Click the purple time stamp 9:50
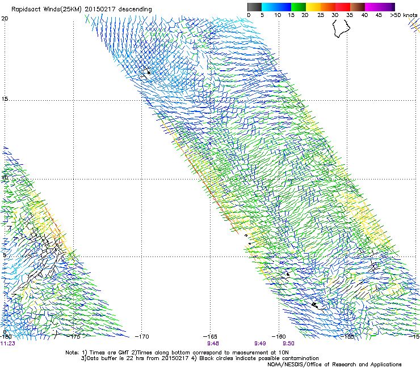Viewport: 420px width, 368px height. click(288, 344)
